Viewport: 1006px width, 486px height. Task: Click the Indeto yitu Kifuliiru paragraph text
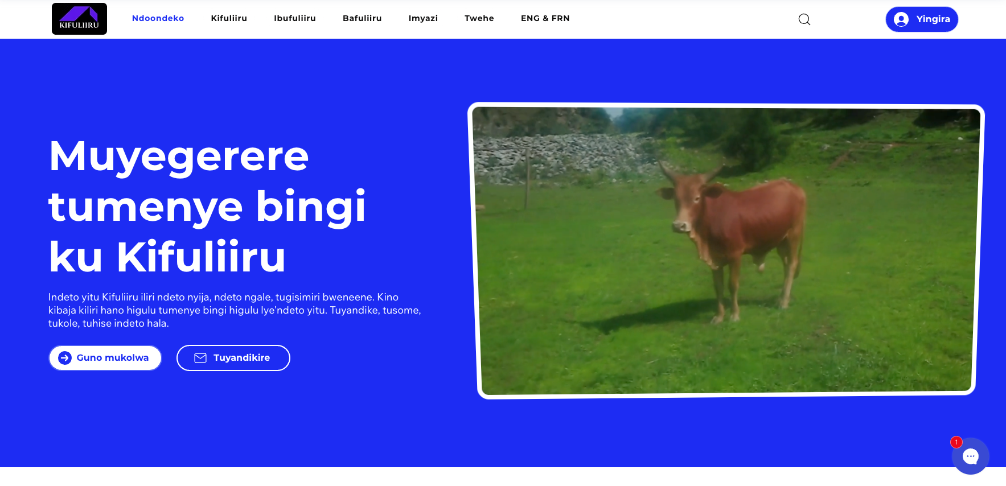tap(235, 310)
